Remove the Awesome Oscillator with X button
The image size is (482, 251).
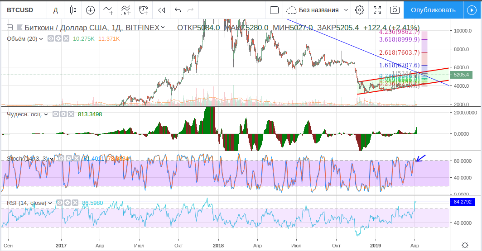(72, 114)
